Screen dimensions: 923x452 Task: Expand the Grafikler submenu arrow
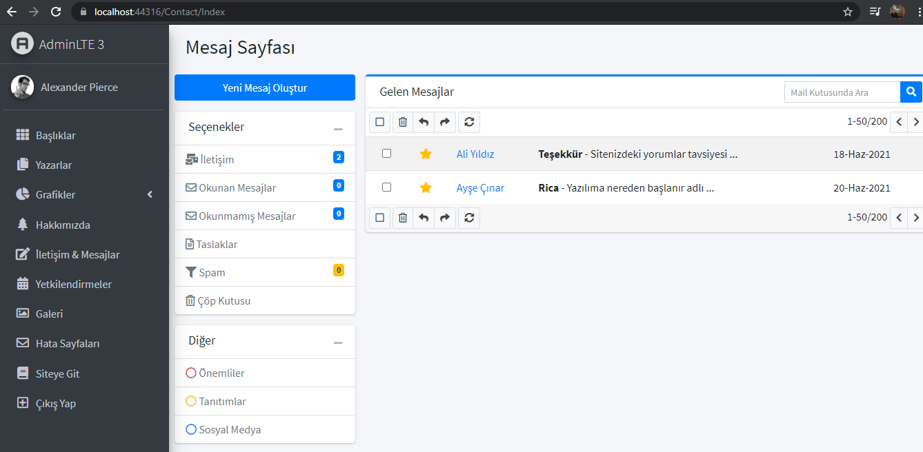coord(150,195)
